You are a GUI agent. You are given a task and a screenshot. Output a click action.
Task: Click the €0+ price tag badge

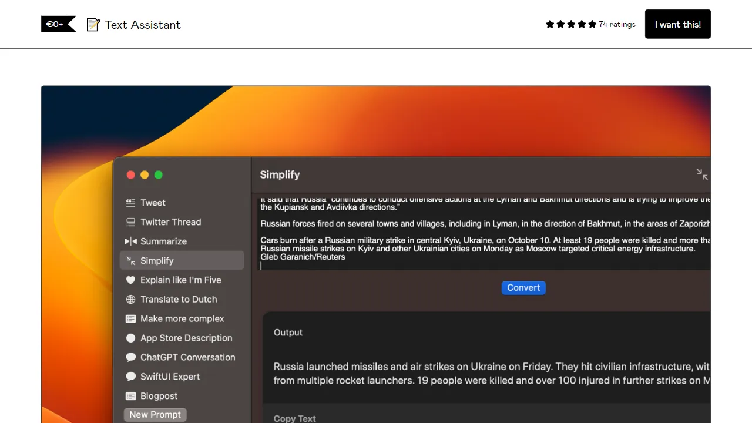pyautogui.click(x=58, y=24)
